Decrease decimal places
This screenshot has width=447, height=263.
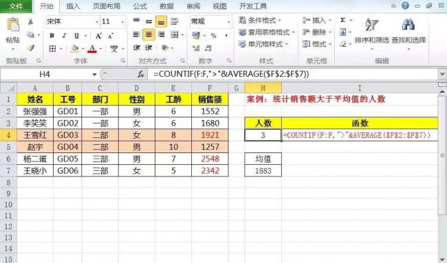208,48
